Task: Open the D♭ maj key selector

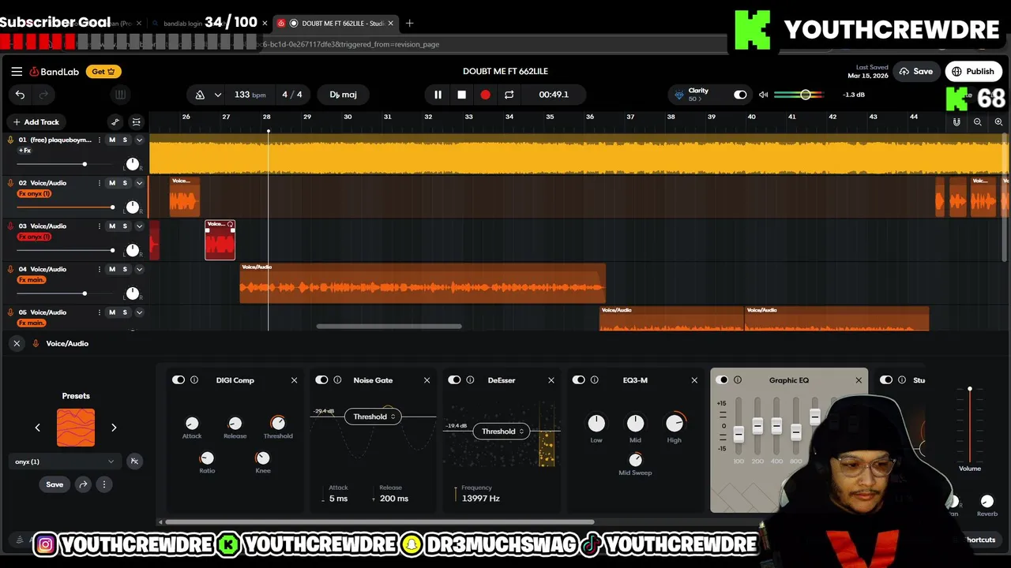Action: pyautogui.click(x=343, y=95)
